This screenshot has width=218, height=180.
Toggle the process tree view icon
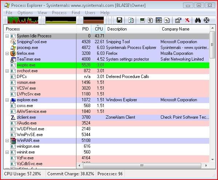150,20
